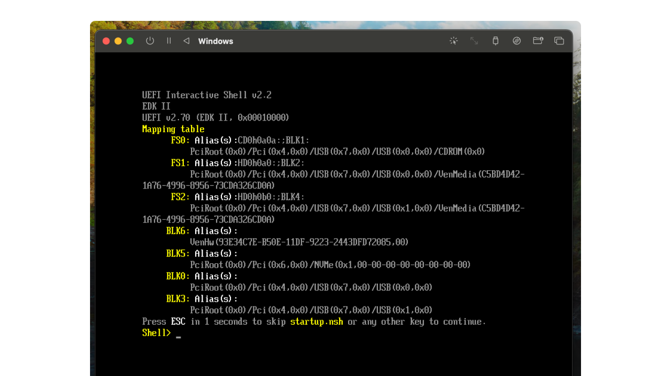Screen dimensions: 670x376
Task: Click the Windows VM title in the toolbar
Action: click(x=215, y=41)
